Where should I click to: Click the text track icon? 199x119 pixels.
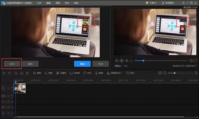(3, 101)
